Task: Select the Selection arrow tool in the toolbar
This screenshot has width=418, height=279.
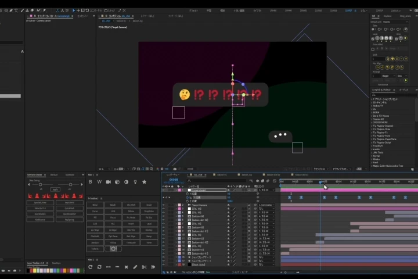Action: (x=74, y=10)
